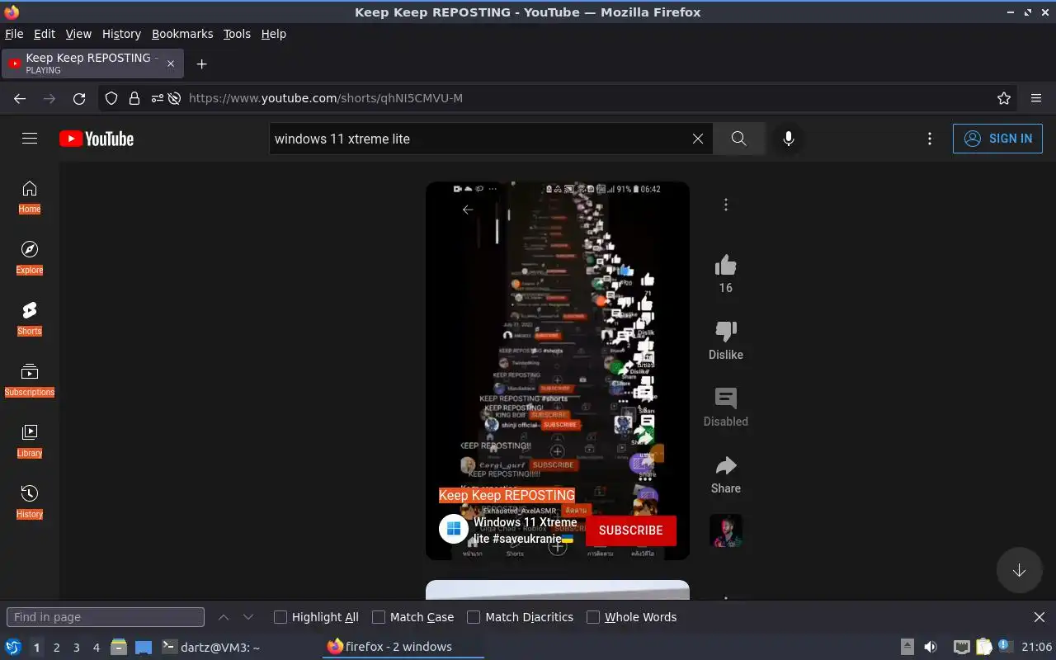The image size is (1056, 660).
Task: Focus the Find in page field
Action: point(106,617)
